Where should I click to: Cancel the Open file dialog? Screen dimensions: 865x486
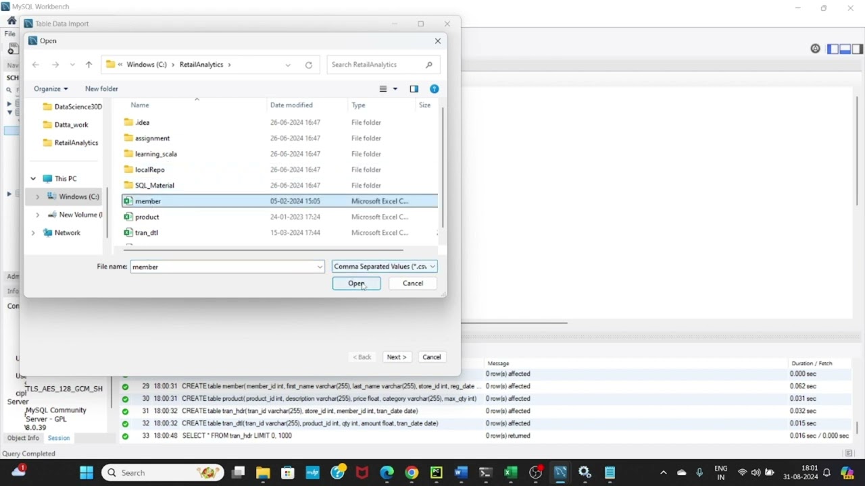point(413,283)
